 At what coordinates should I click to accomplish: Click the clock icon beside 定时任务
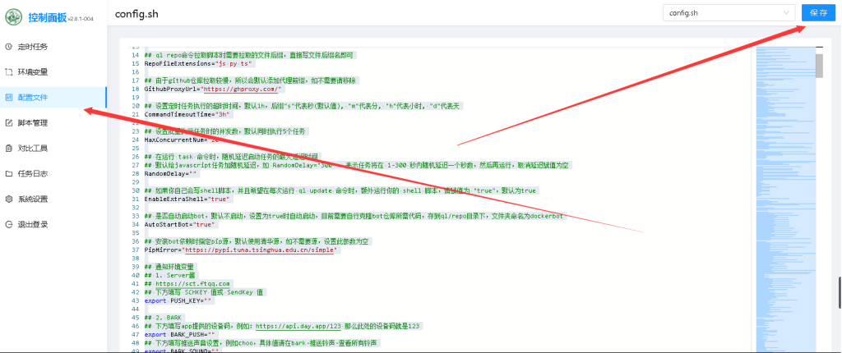(x=9, y=47)
